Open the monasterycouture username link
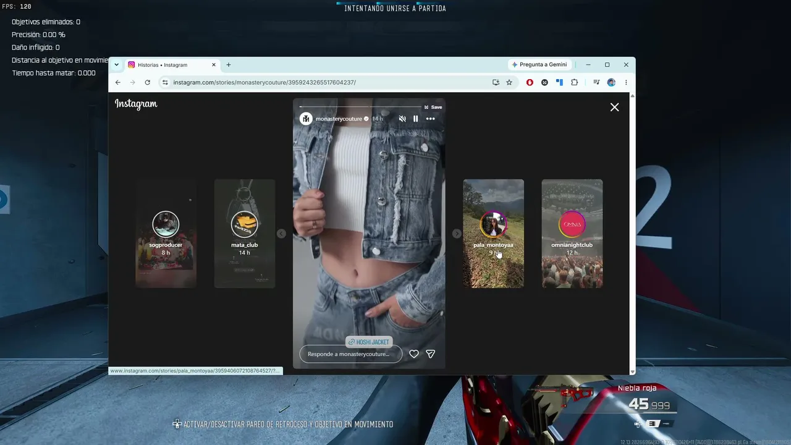Image resolution: width=791 pixels, height=445 pixels. (x=339, y=119)
